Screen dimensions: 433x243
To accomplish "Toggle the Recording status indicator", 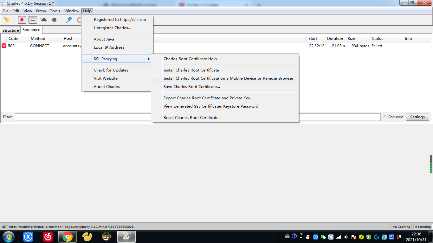I will (423, 227).
